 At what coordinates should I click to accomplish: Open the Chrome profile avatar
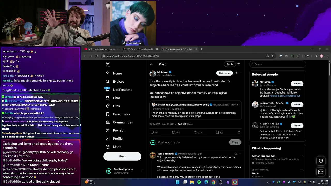(x=321, y=56)
